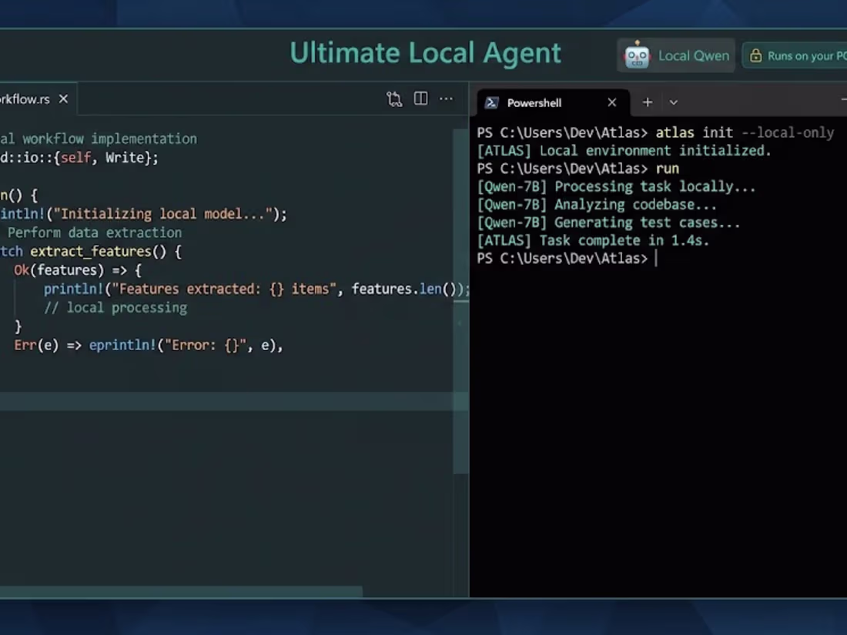This screenshot has height=635, width=847.
Task: Click the '// local processing' comment
Action: click(x=115, y=308)
